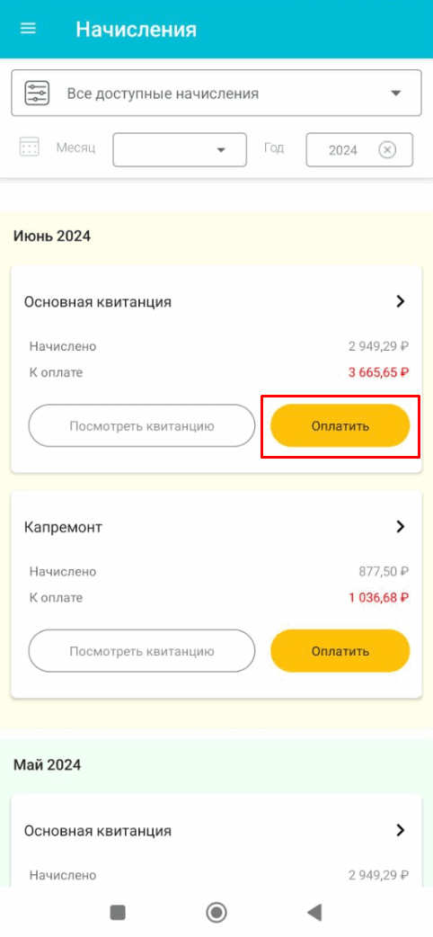Tap the Июнь 2024 section header
The width and height of the screenshot is (433, 937).
52,236
